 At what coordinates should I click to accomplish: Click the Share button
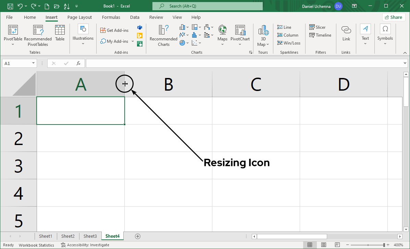pos(394,17)
